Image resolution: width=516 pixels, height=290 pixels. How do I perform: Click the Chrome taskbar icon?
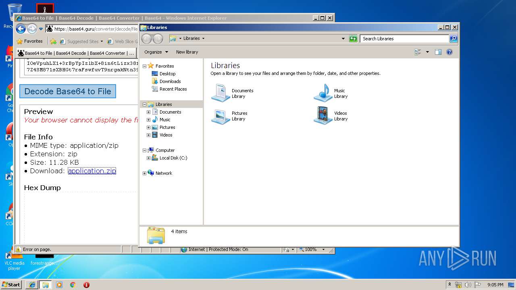(73, 285)
